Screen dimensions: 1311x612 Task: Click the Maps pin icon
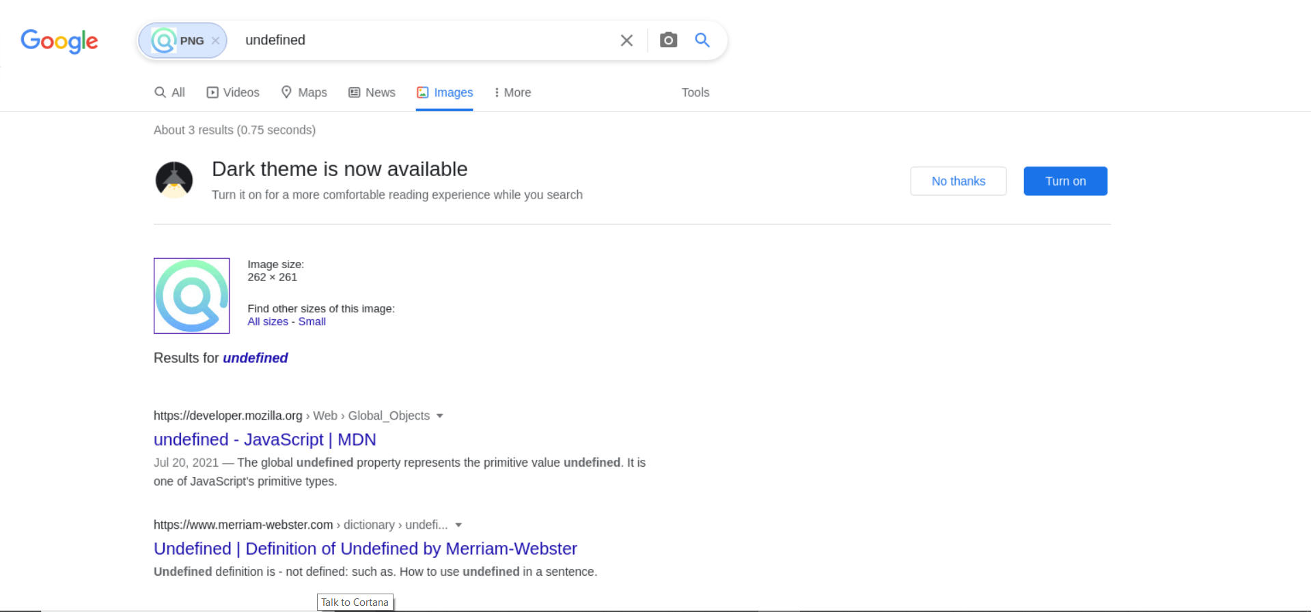pos(286,92)
